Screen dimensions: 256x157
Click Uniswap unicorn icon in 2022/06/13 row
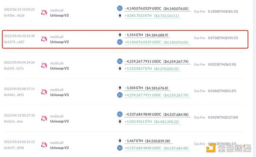point(44,12)
